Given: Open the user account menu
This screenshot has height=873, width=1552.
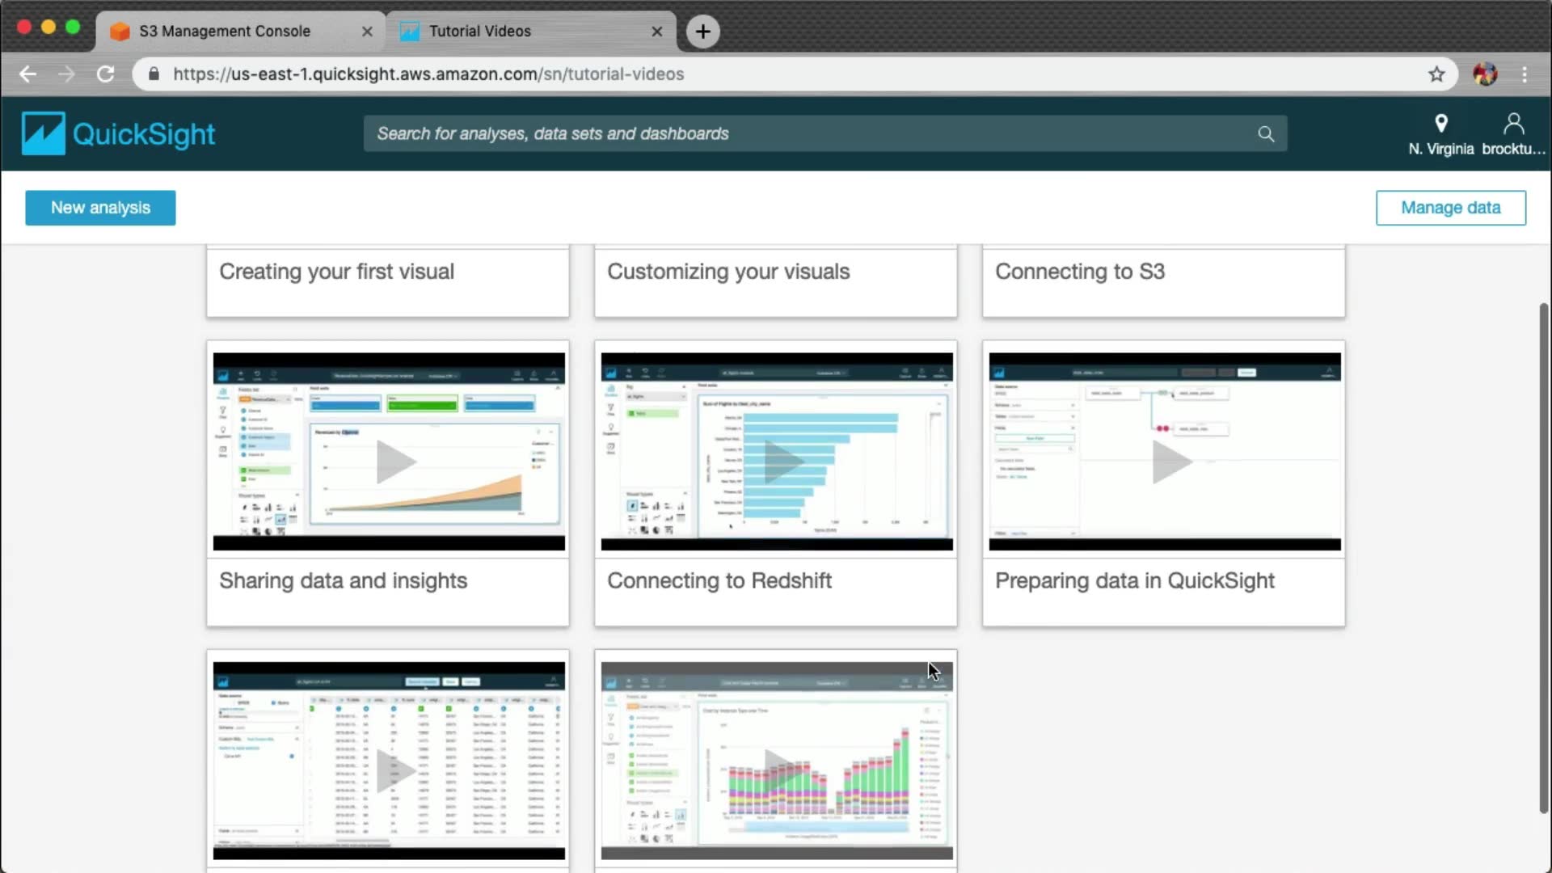Looking at the screenshot, I should [1513, 134].
